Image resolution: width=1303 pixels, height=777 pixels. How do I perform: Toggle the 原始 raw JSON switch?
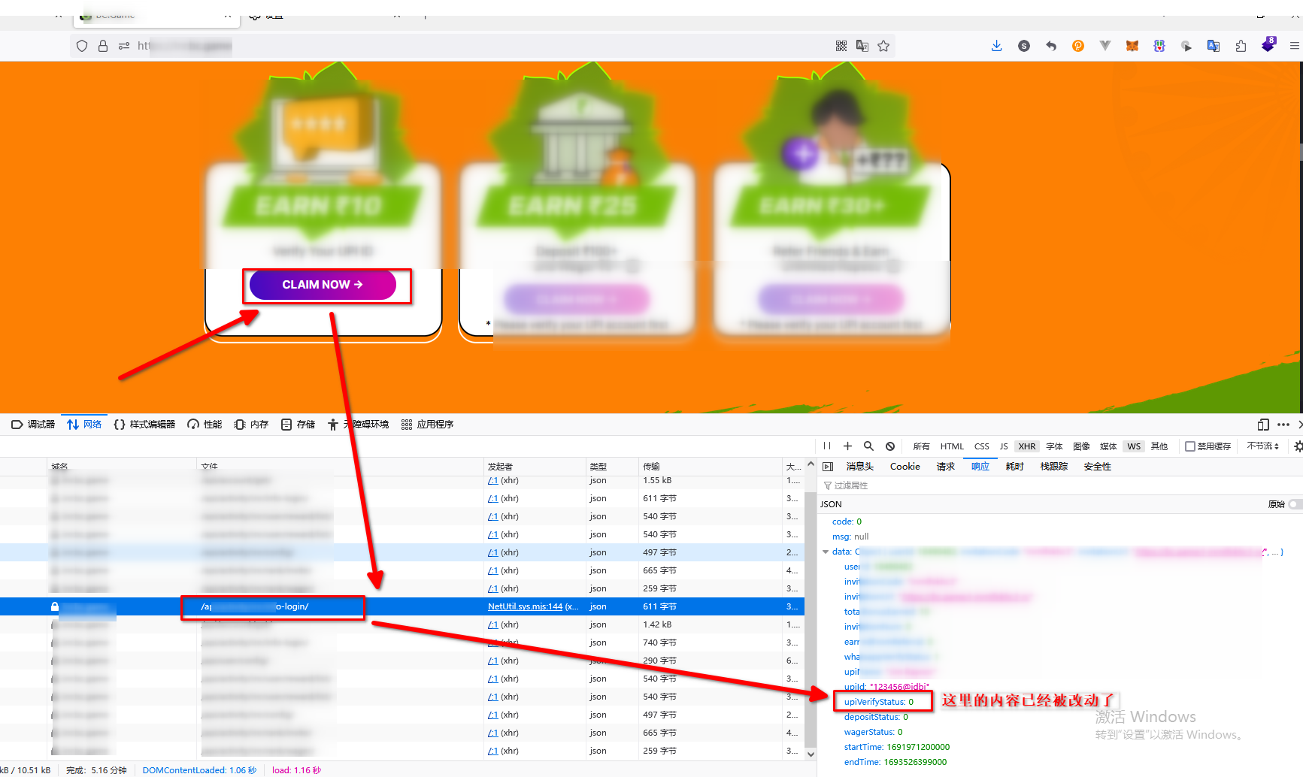point(1294,504)
